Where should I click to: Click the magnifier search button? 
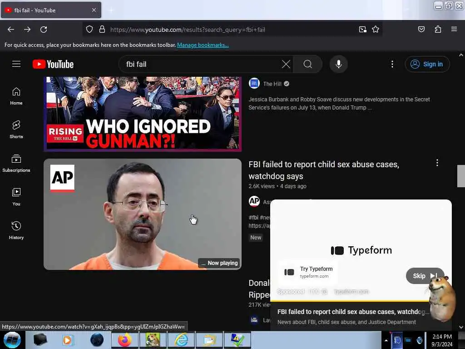tap(308, 64)
